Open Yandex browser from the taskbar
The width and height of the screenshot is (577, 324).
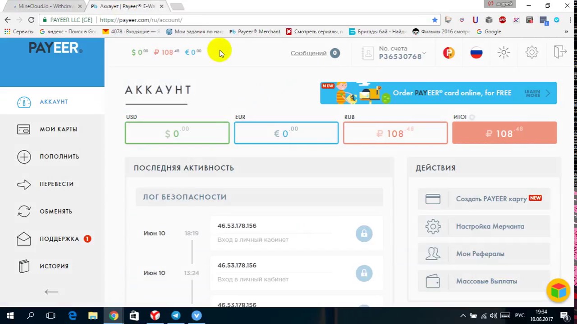(x=155, y=316)
